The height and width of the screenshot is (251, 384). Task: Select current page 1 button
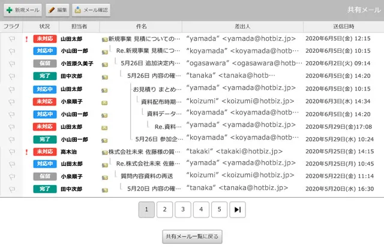pos(146,210)
